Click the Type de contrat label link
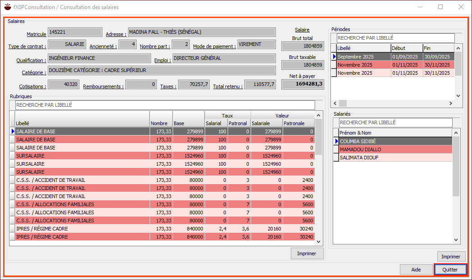 point(27,46)
